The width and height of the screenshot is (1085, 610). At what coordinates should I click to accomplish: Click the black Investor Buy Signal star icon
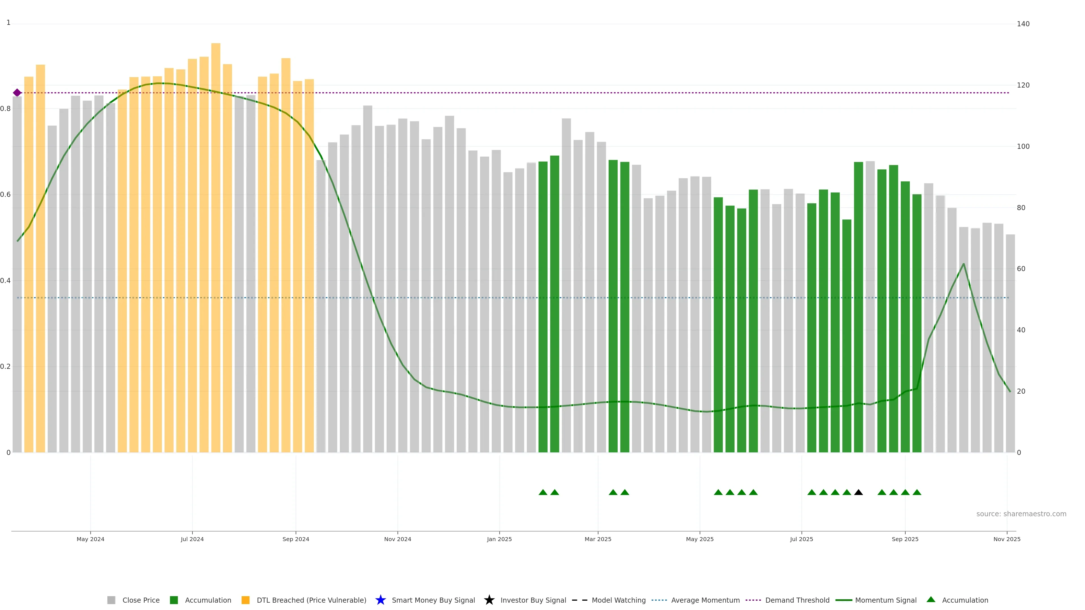pos(489,600)
